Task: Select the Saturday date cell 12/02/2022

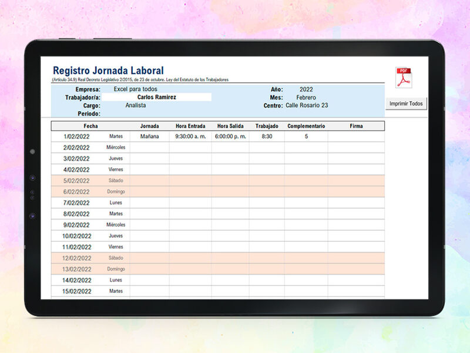Action: coord(76,258)
